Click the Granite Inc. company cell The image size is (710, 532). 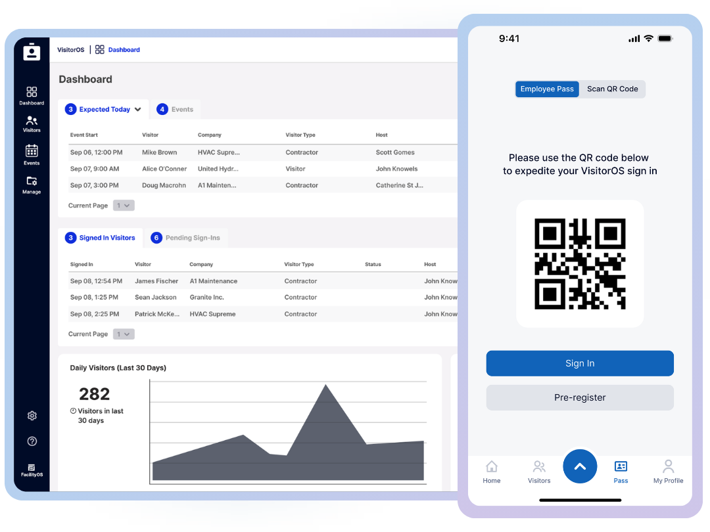206,298
